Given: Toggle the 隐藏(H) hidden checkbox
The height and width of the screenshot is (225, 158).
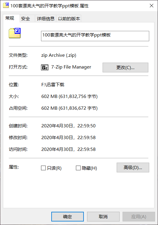Looking at the screenshot, I should click(x=78, y=168).
